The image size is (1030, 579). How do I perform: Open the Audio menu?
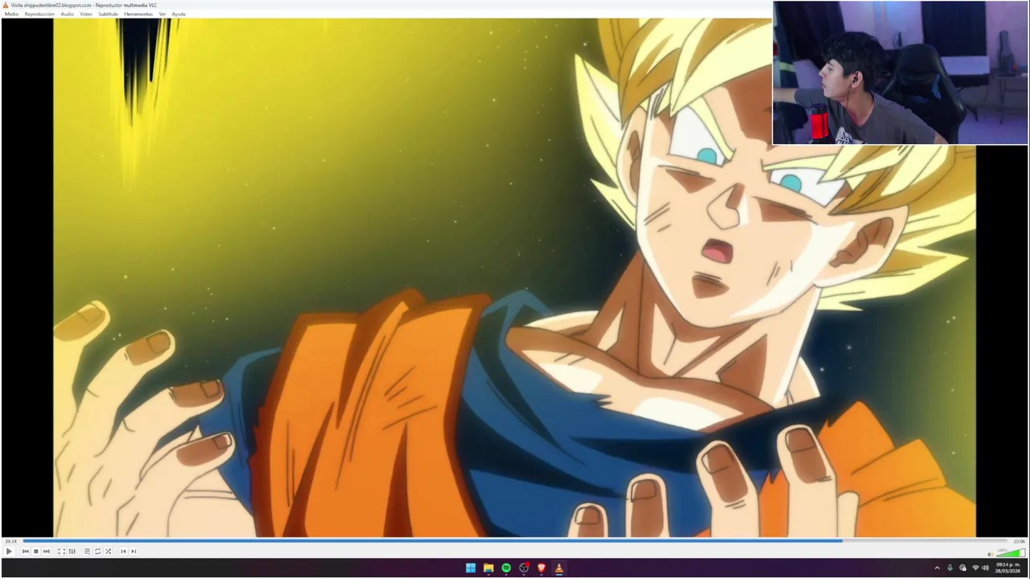click(x=67, y=14)
